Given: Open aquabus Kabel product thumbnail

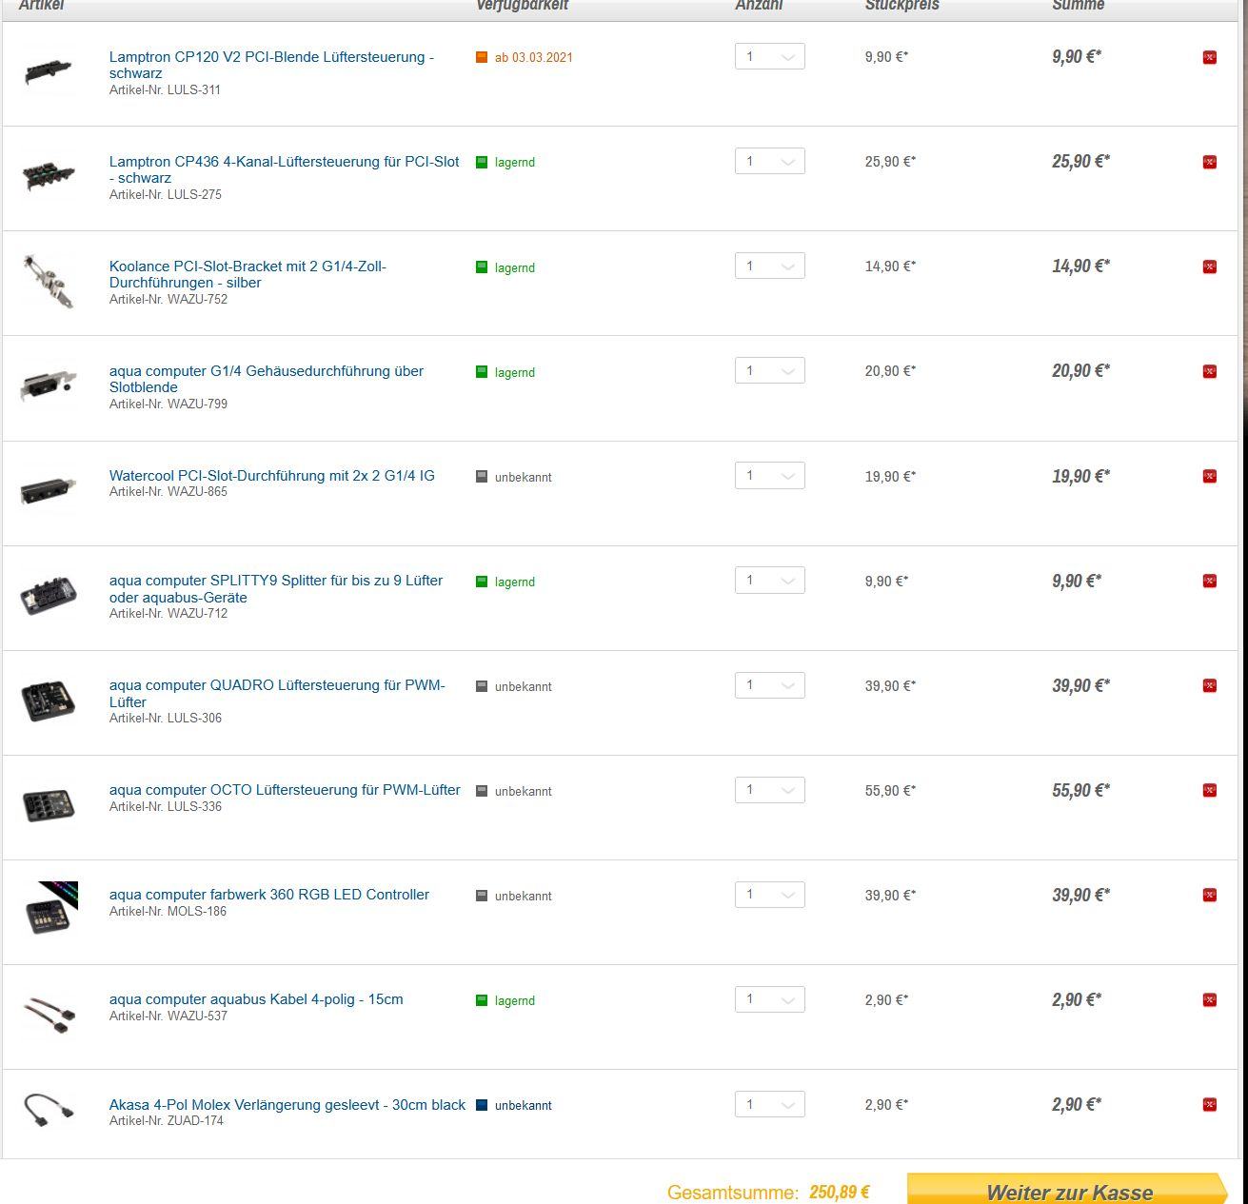Looking at the screenshot, I should point(49,1013).
